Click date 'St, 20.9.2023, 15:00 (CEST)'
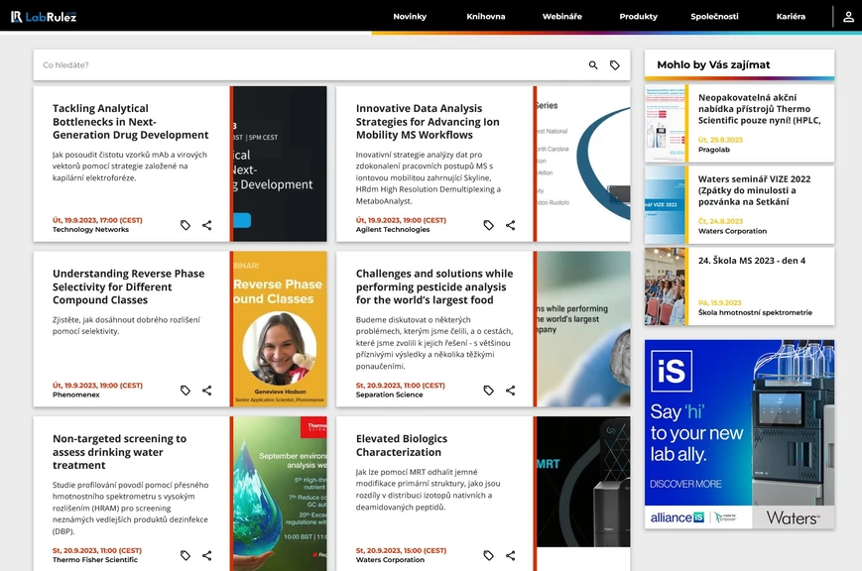Image resolution: width=862 pixels, height=571 pixels. pos(401,550)
